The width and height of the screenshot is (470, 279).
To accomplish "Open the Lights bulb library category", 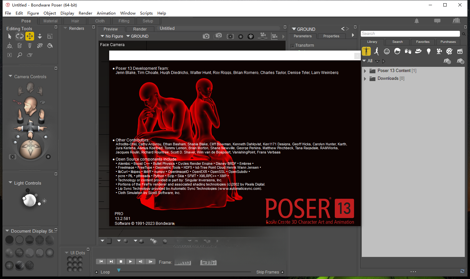I will point(429,51).
